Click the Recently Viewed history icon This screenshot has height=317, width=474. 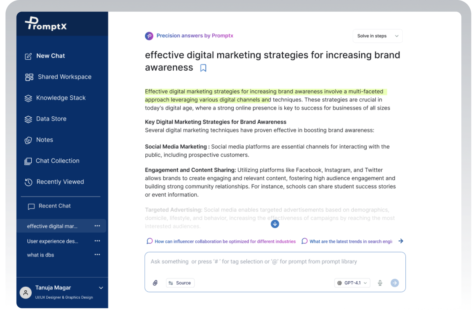(29, 182)
